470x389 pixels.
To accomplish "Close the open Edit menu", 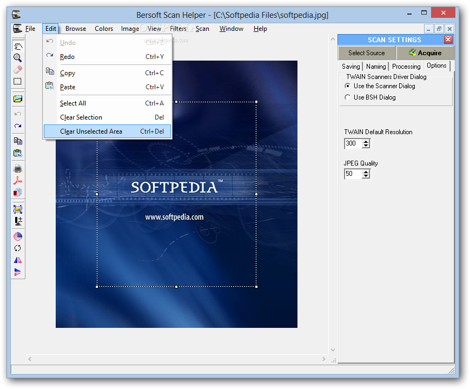I will [x=50, y=29].
